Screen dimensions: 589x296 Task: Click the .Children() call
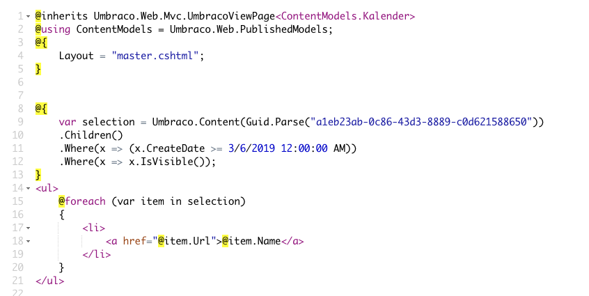[91, 135]
